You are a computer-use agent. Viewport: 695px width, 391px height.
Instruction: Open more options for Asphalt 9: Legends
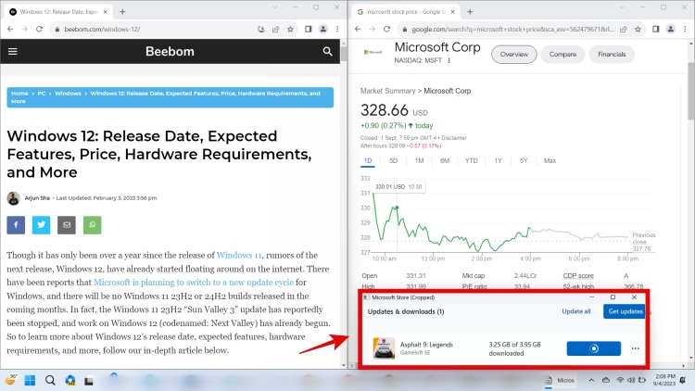635,348
